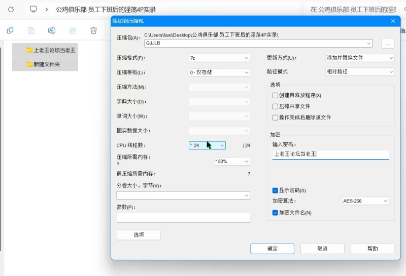Click the 确定 button to confirm
This screenshot has width=406, height=276.
pos(272,249)
